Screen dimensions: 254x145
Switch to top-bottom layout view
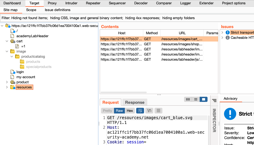coord(196,99)
